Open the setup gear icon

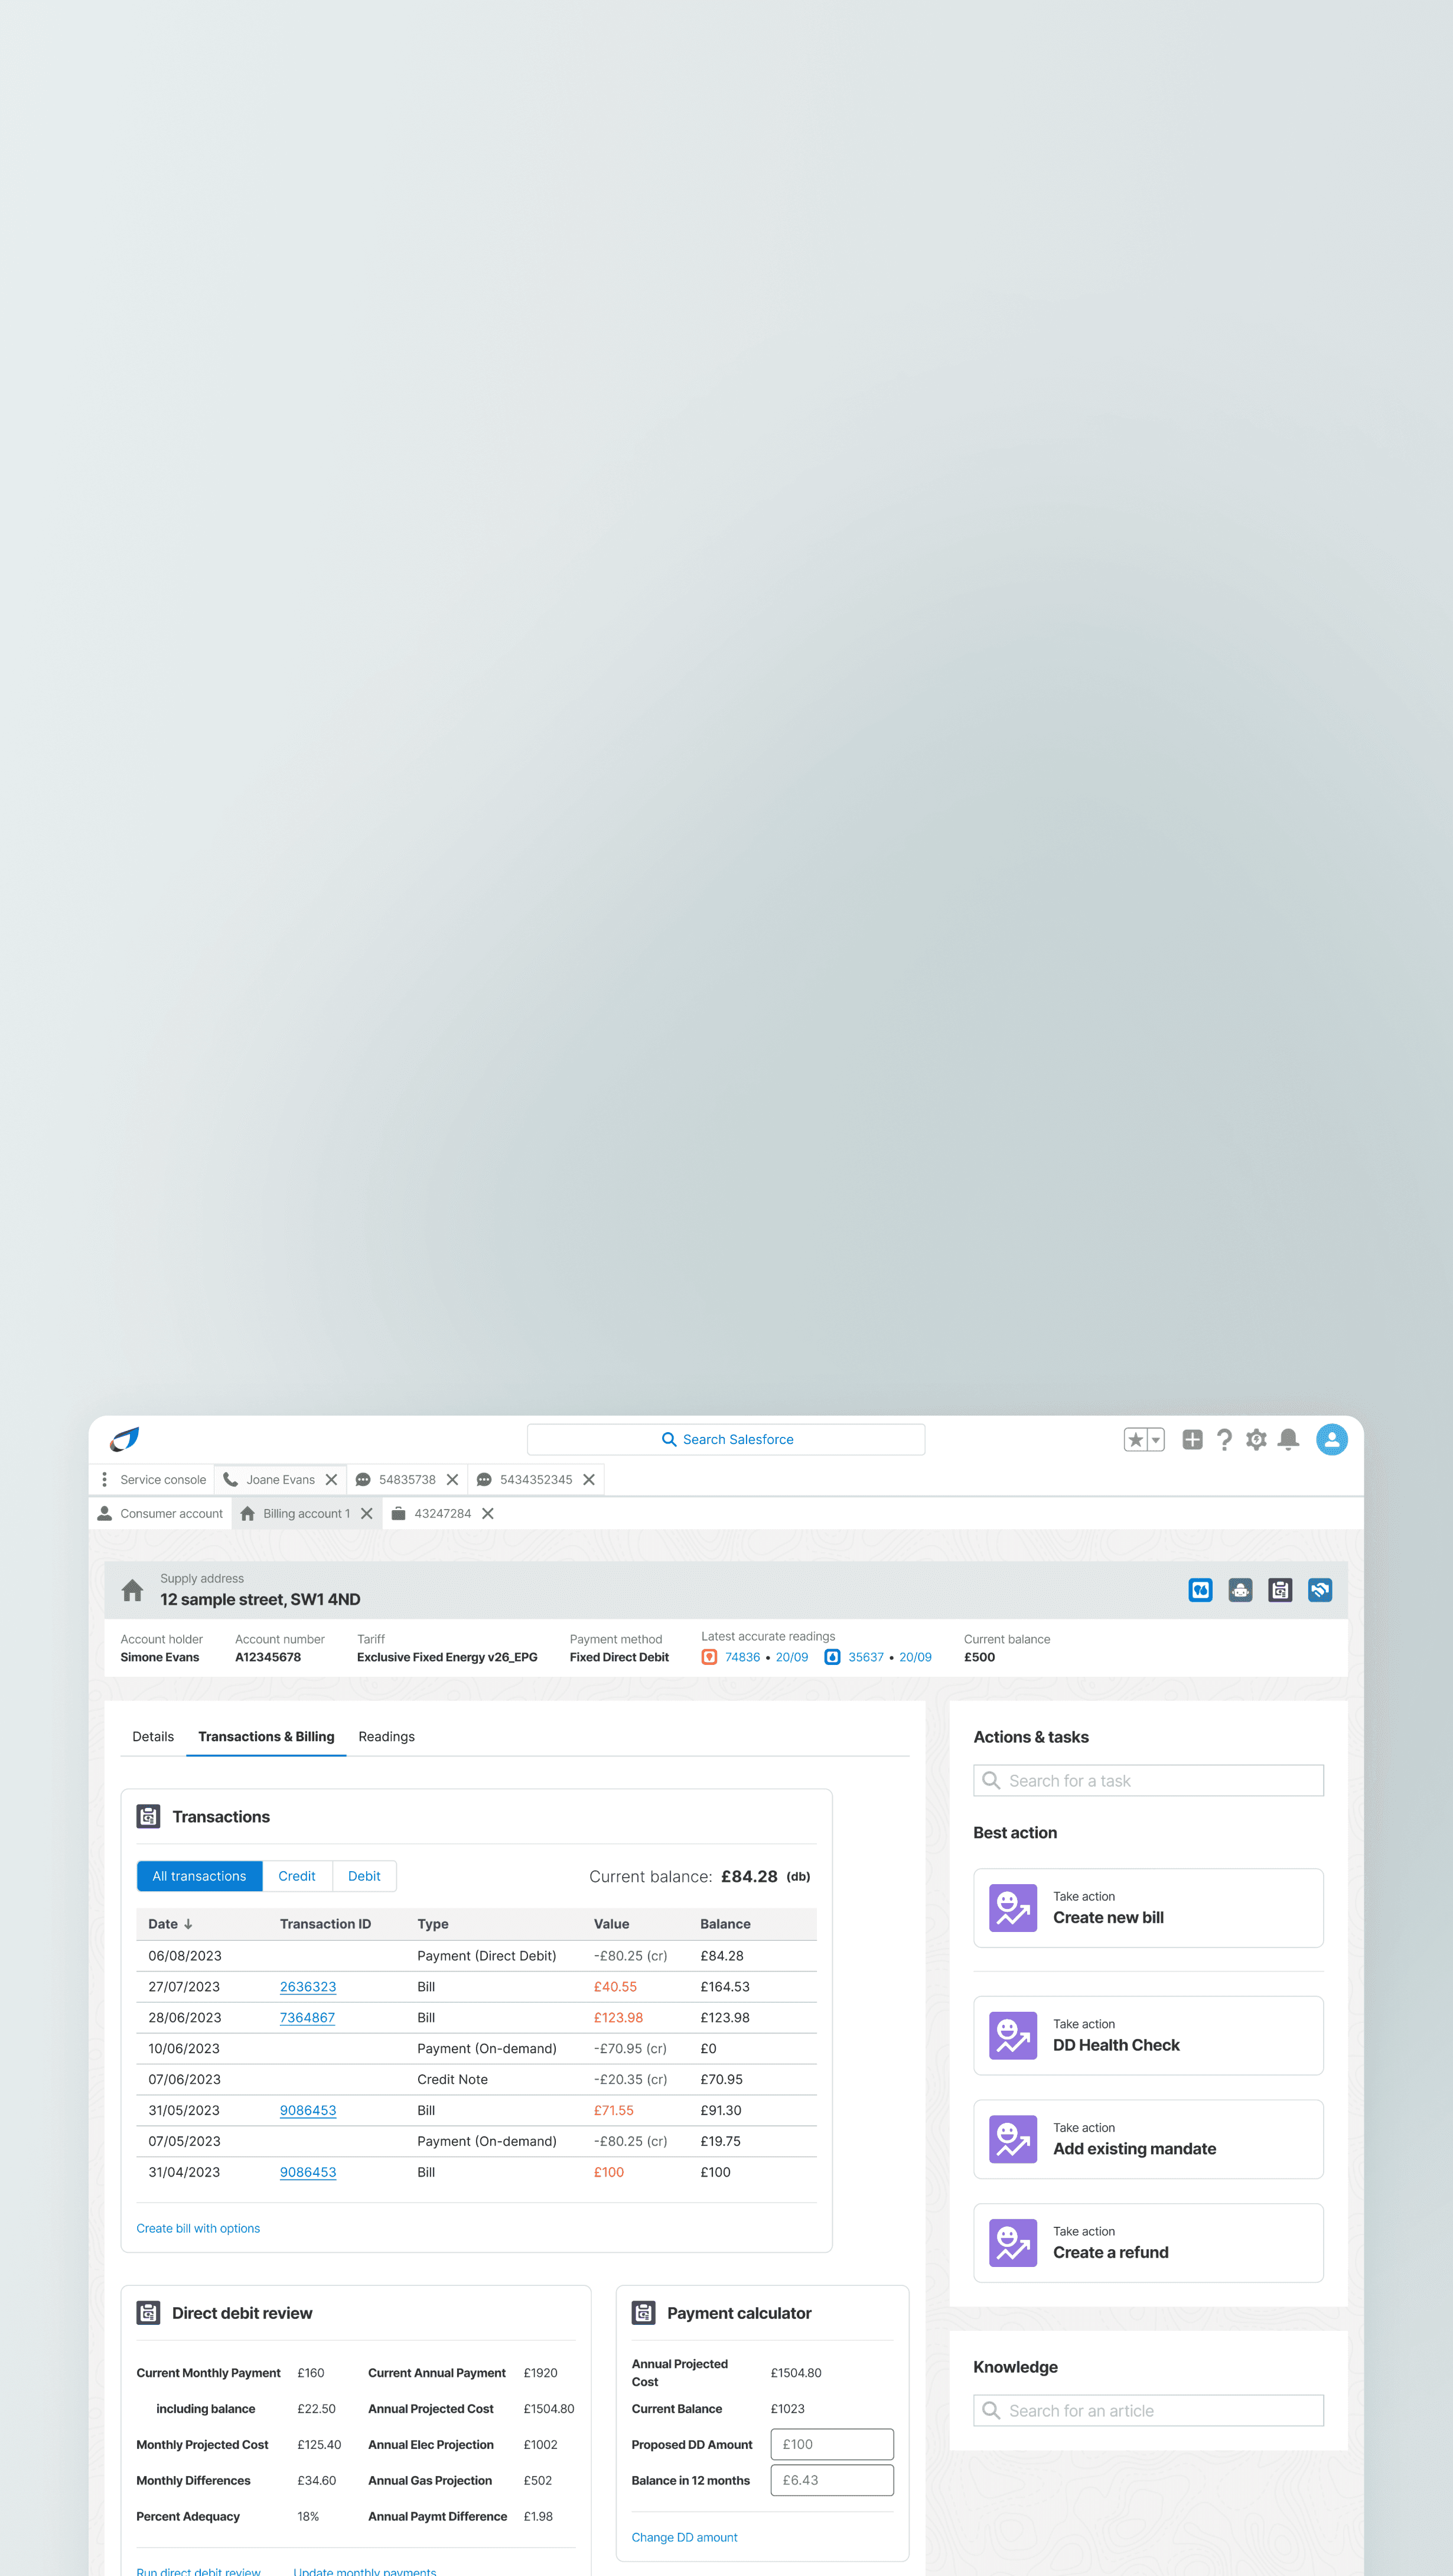pyautogui.click(x=1256, y=1440)
